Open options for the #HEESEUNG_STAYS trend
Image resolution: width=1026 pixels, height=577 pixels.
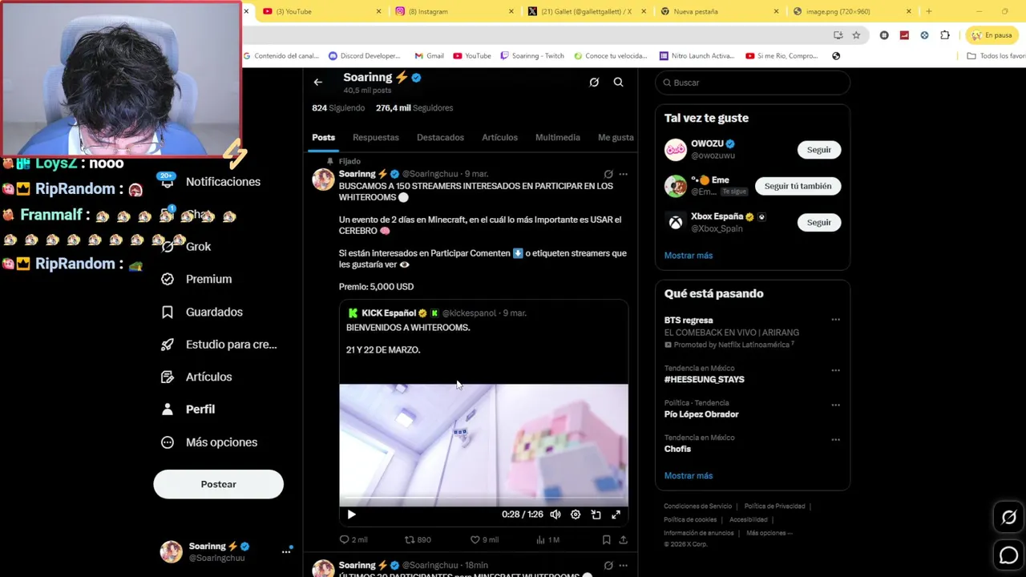pos(835,370)
